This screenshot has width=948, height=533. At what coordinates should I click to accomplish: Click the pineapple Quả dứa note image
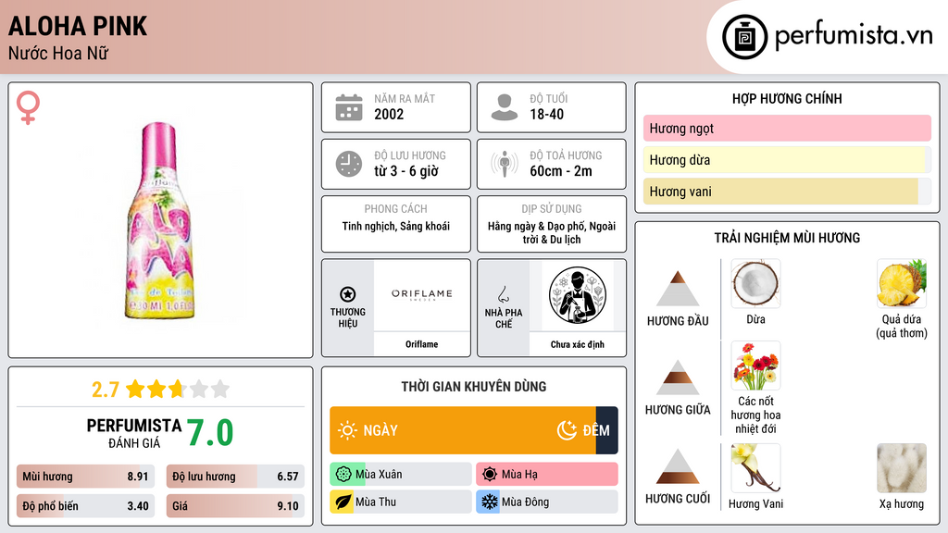902,283
